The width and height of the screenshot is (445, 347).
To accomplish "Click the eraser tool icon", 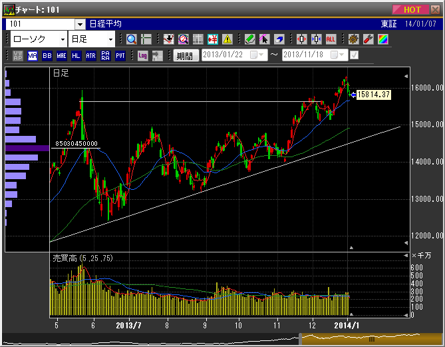I will (279, 39).
